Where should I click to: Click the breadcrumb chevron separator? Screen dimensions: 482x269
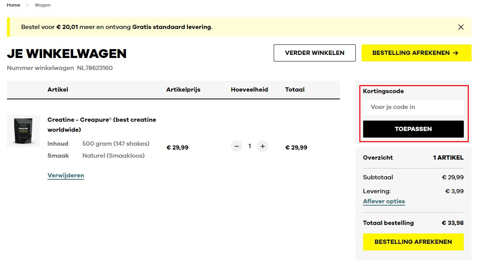point(27,5)
